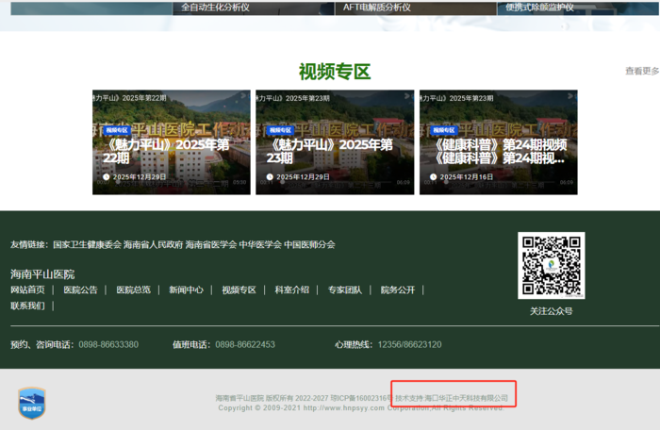Open 中华医学会 friendly link

pos(260,244)
